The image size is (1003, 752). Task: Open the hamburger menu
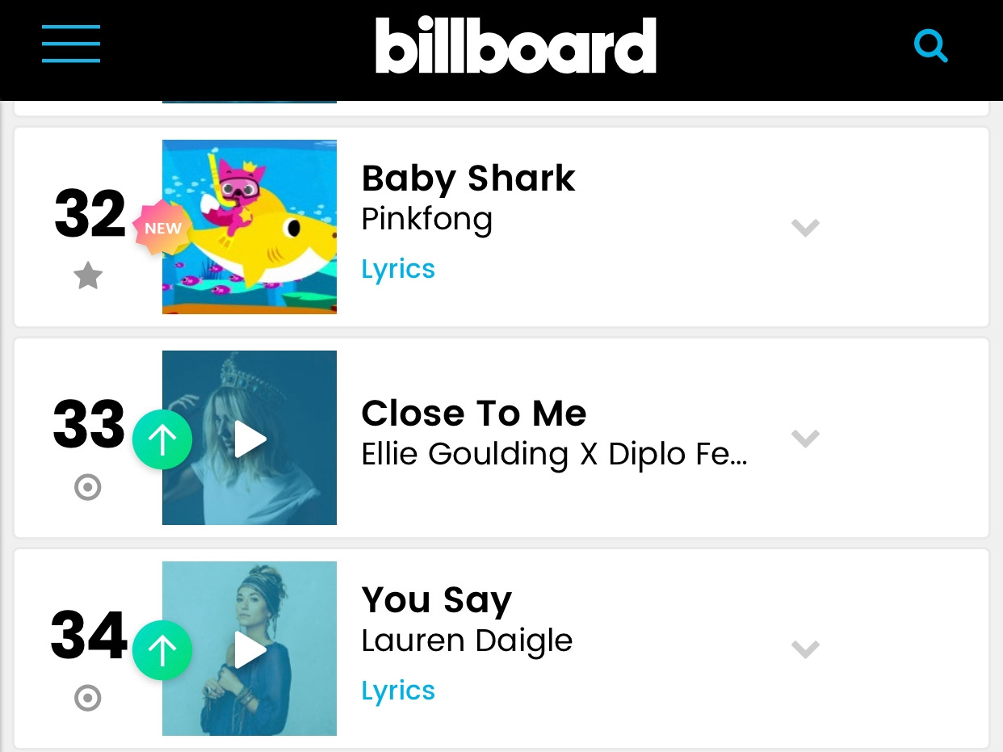(71, 44)
